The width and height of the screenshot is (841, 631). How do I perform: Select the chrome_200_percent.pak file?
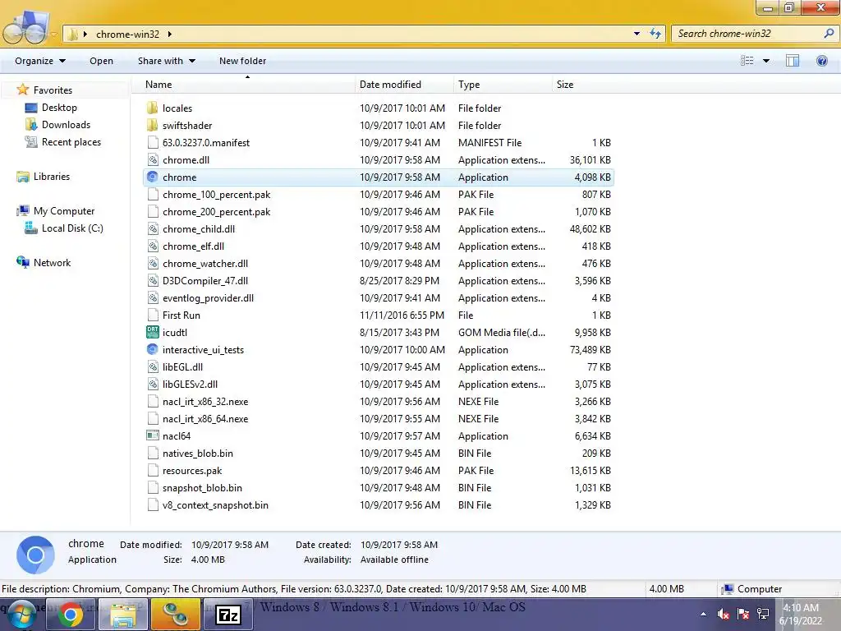[378, 211]
